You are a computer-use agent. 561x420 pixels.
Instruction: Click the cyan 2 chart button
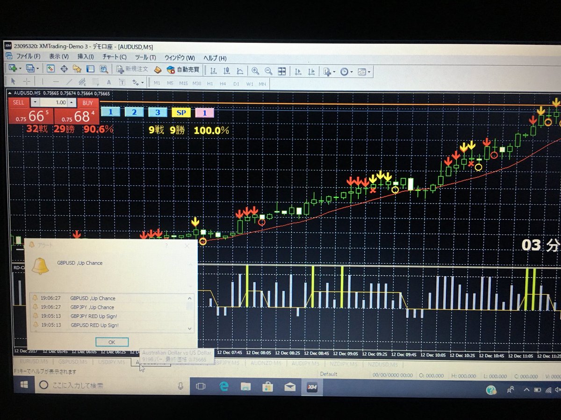[134, 112]
